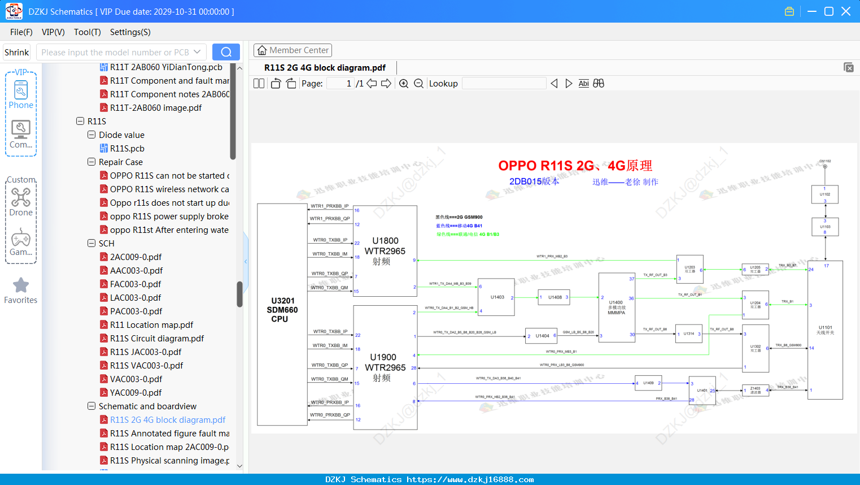The height and width of the screenshot is (485, 860).
Task: Find previous lookup result triangle
Action: [x=554, y=84]
